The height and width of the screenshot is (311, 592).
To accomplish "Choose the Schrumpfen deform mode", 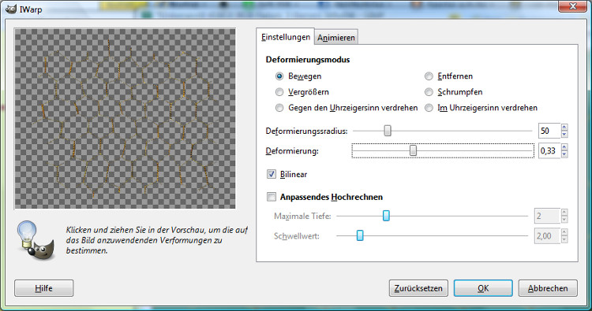I will point(429,92).
